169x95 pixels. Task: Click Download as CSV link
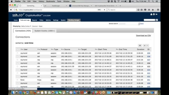143,35
